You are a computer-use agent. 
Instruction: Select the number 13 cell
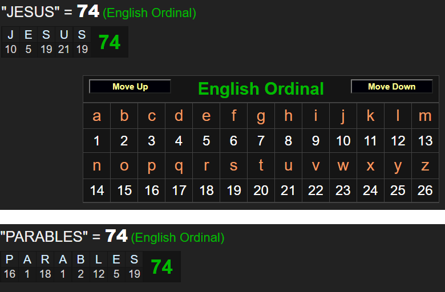click(425, 141)
